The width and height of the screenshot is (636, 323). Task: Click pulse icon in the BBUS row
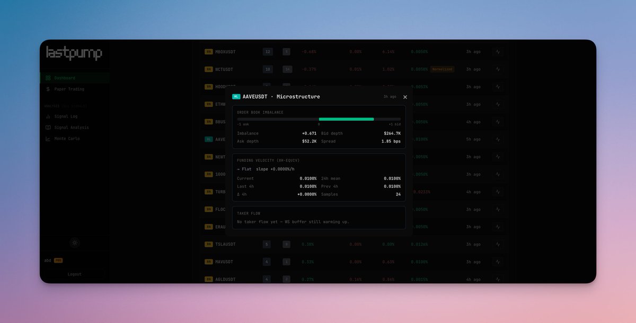point(498,122)
